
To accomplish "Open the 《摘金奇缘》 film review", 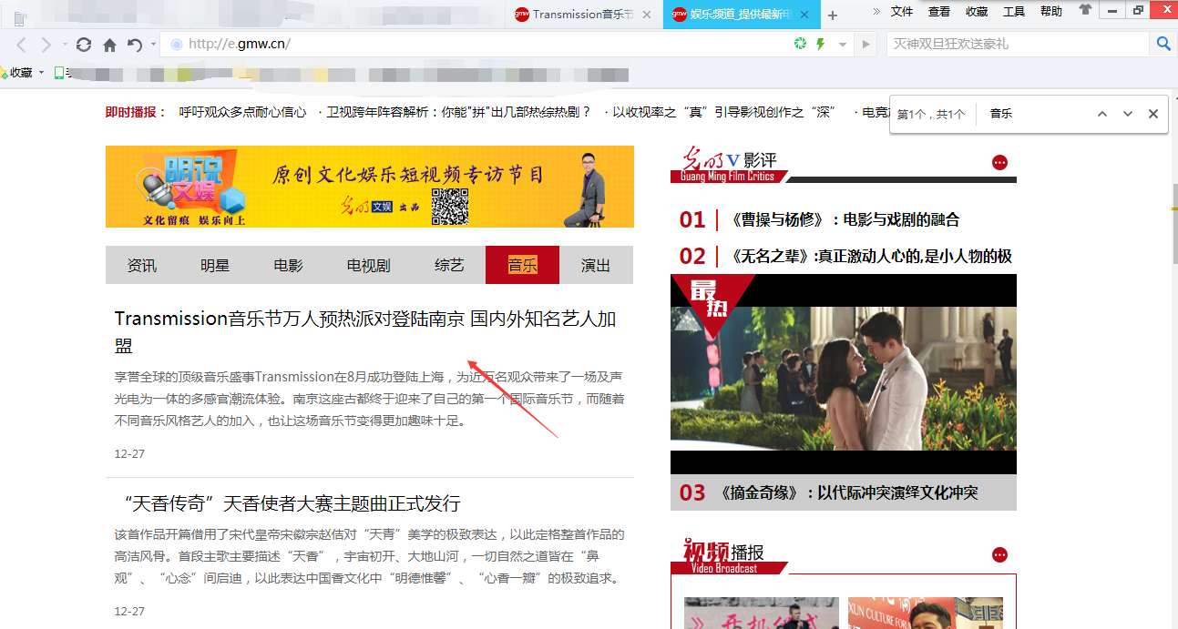I will (x=847, y=492).
